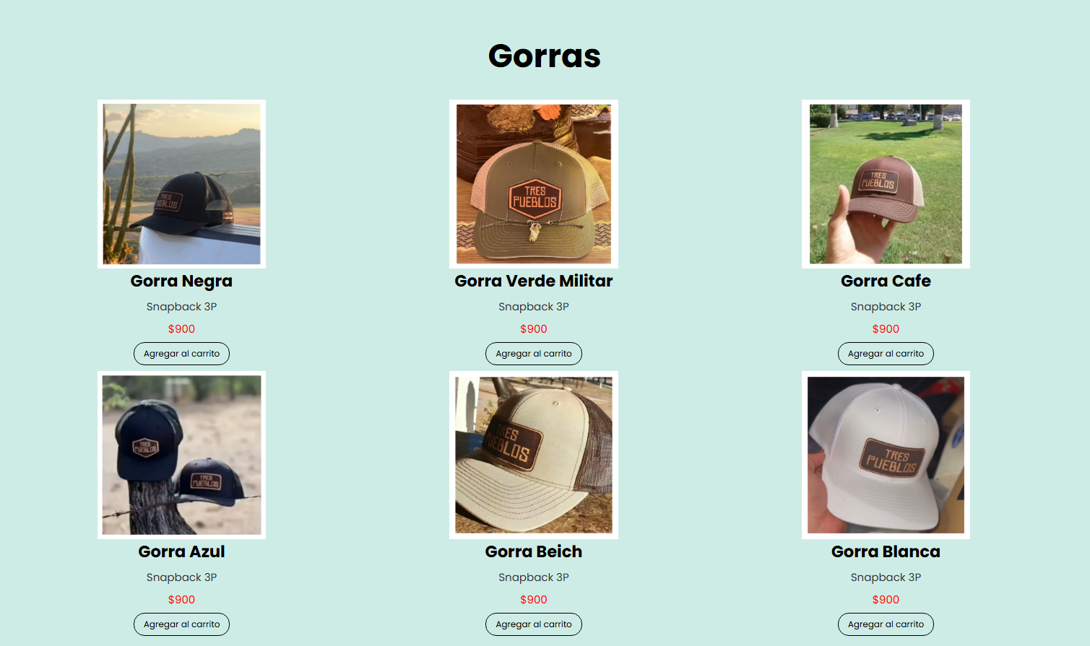Add Gorra Blanca to the cart

pos(886,624)
